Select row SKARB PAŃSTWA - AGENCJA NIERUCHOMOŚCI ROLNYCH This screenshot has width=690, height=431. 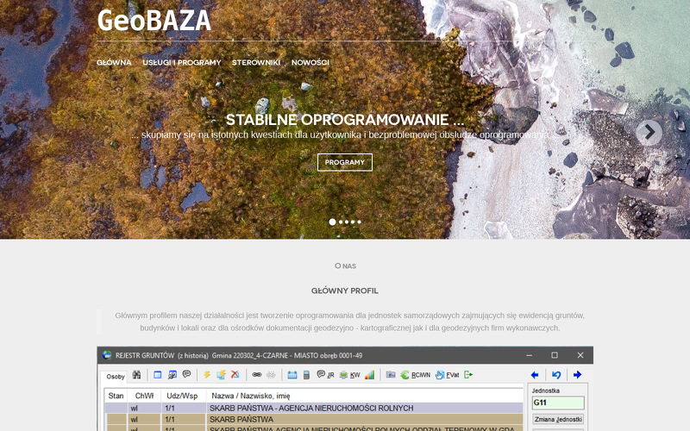tap(314, 408)
